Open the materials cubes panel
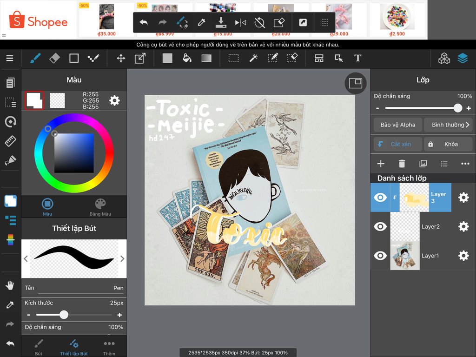This screenshot has width=476, height=357. pyautogui.click(x=444, y=58)
